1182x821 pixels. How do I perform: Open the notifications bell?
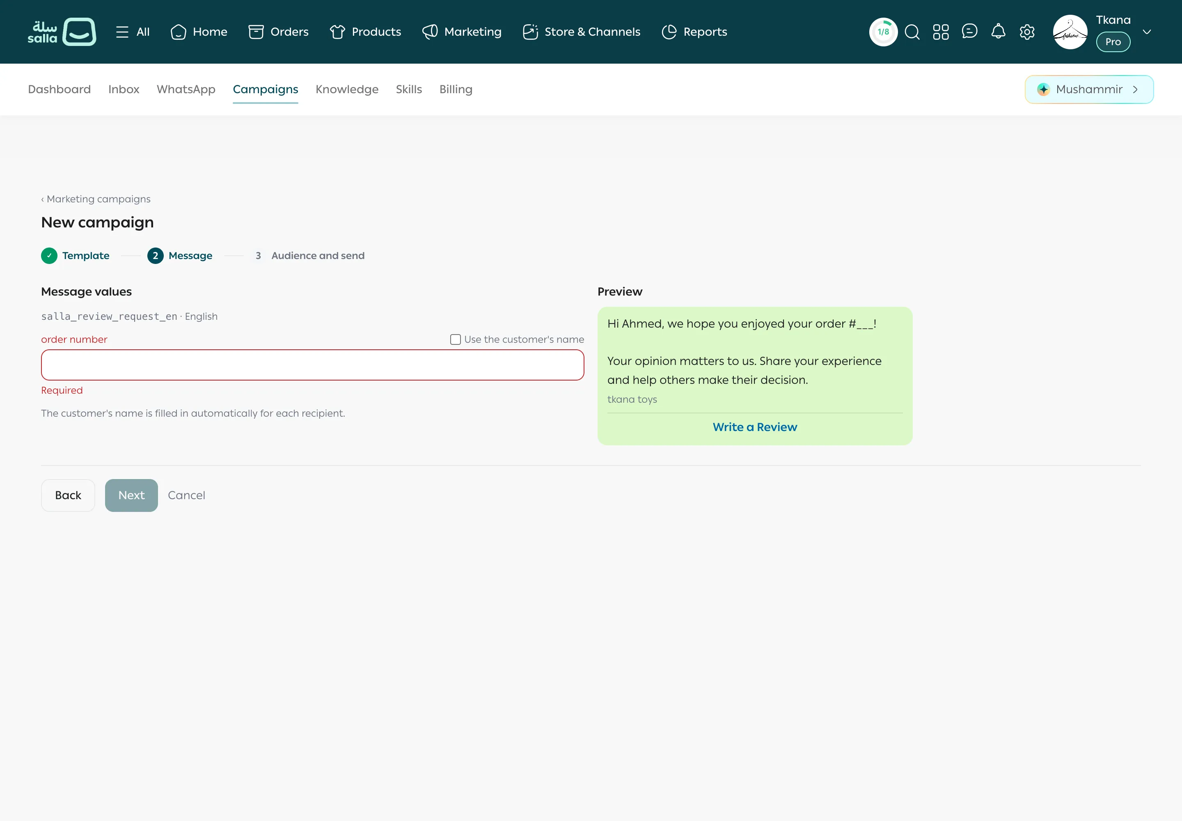coord(999,31)
